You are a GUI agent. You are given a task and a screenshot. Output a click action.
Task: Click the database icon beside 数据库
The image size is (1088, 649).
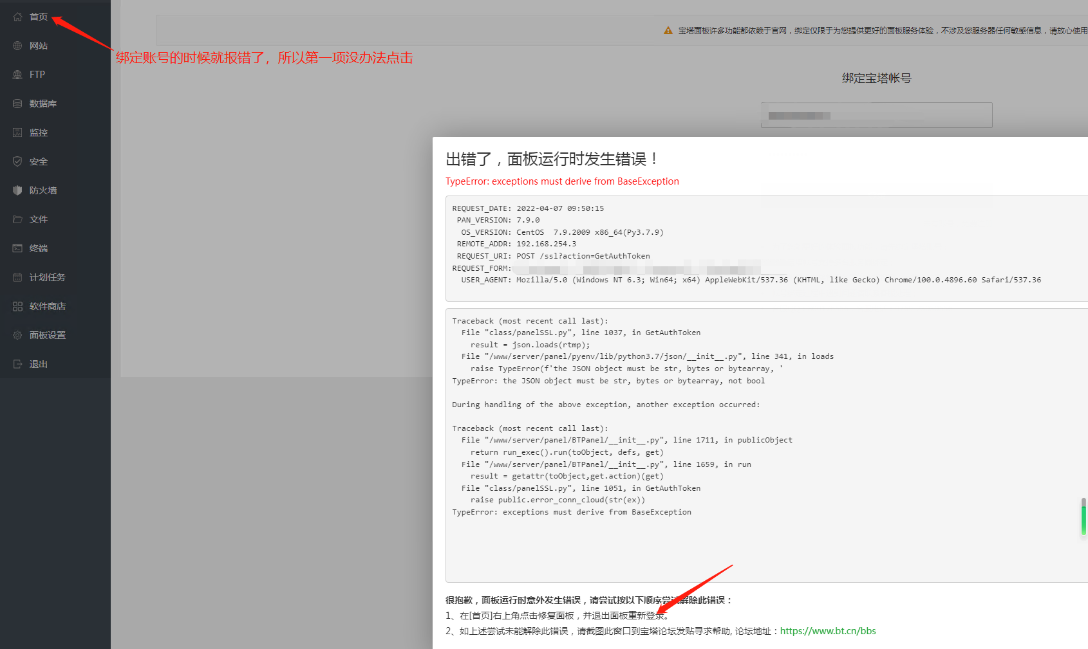pyautogui.click(x=17, y=104)
